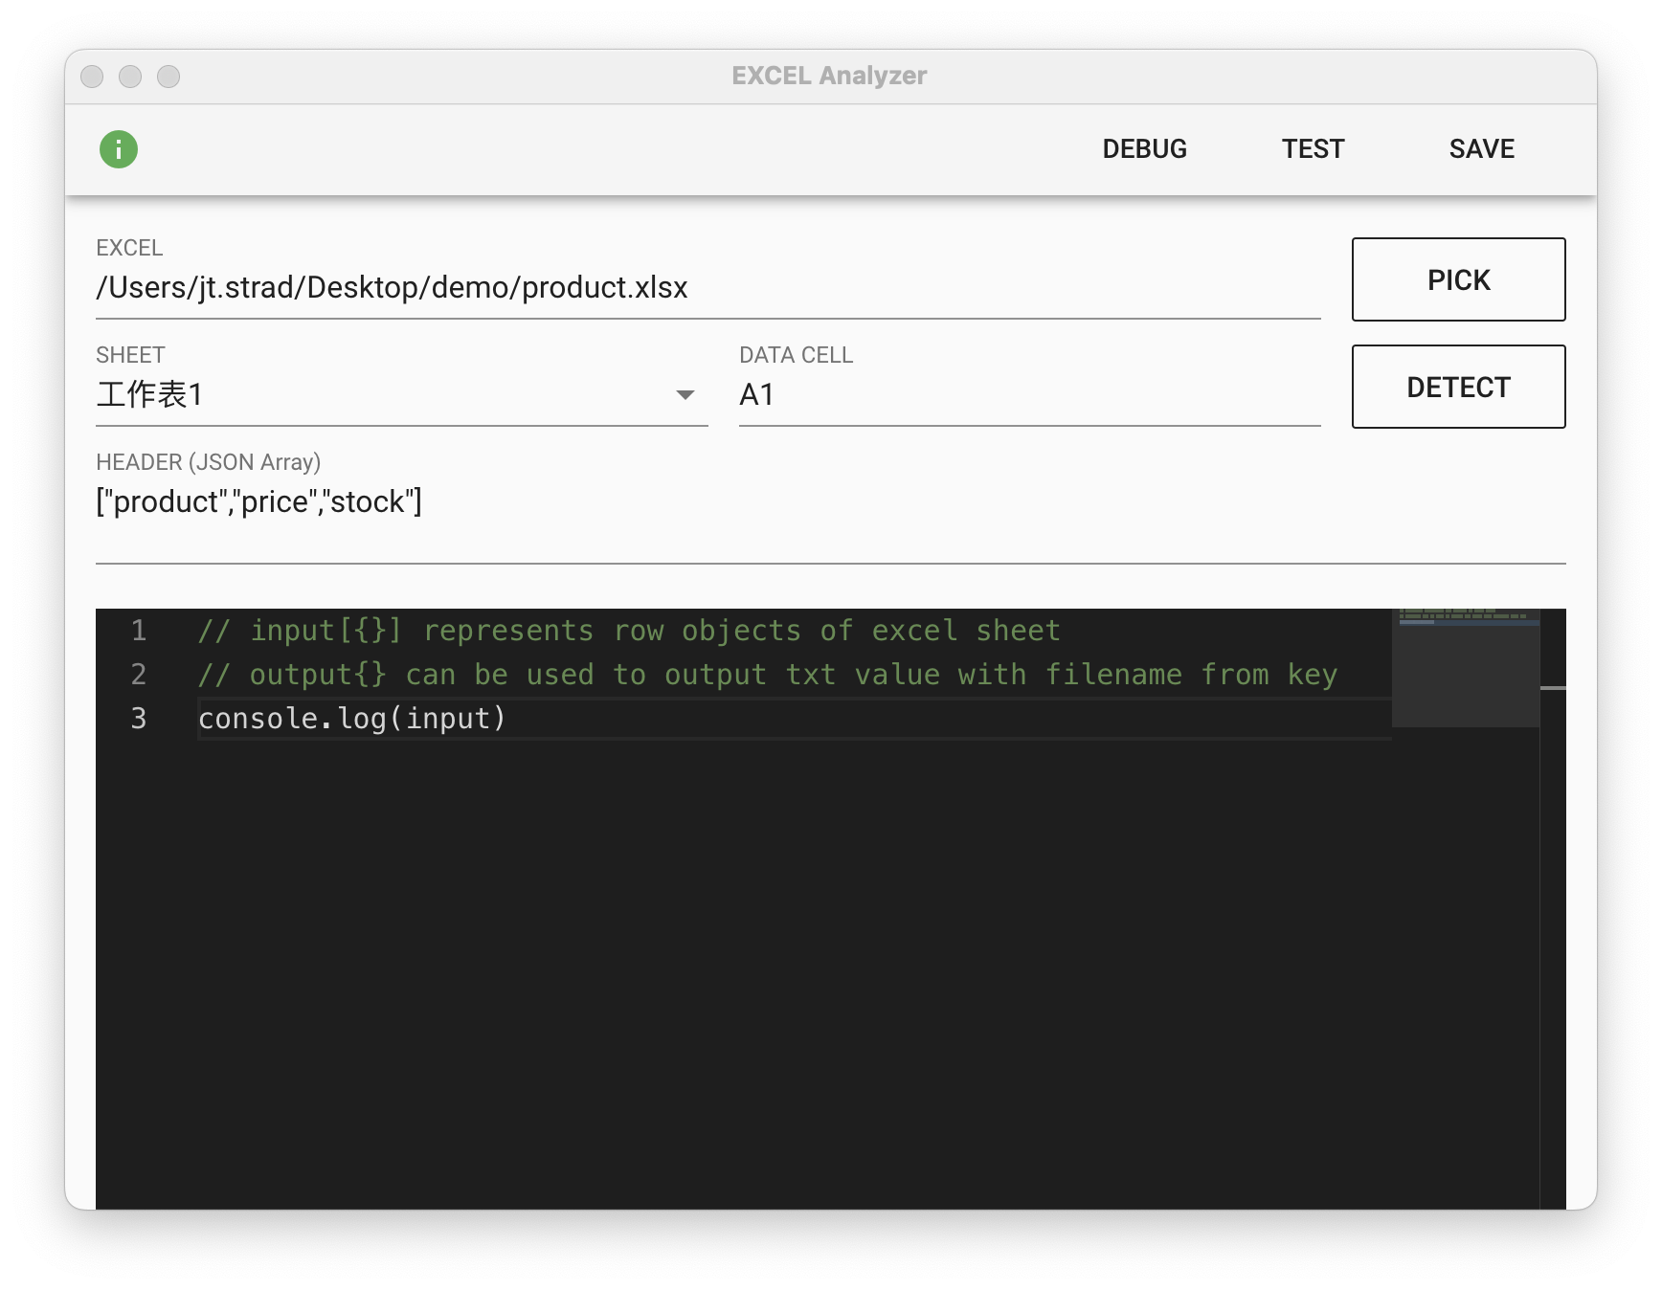
Task: Click the first comment line about input rows
Action: point(628,631)
